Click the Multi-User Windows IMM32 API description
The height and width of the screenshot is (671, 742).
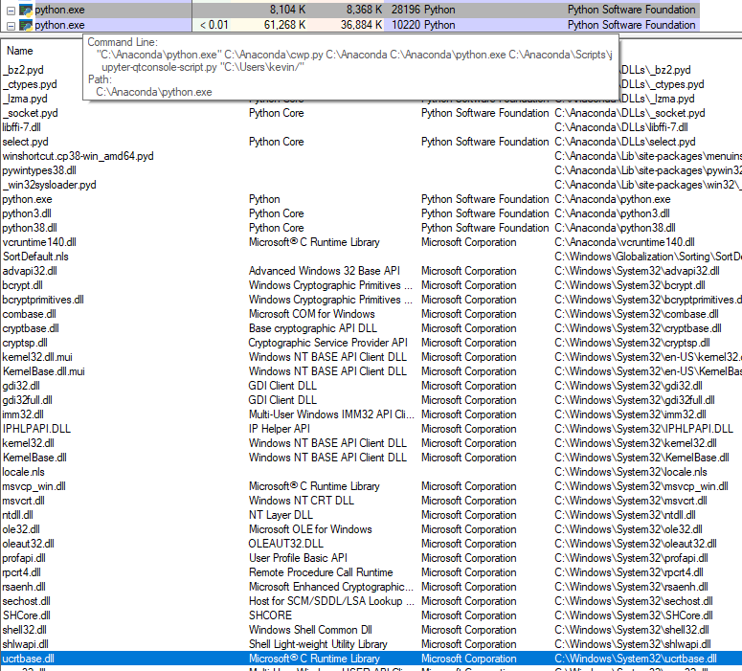pos(331,414)
